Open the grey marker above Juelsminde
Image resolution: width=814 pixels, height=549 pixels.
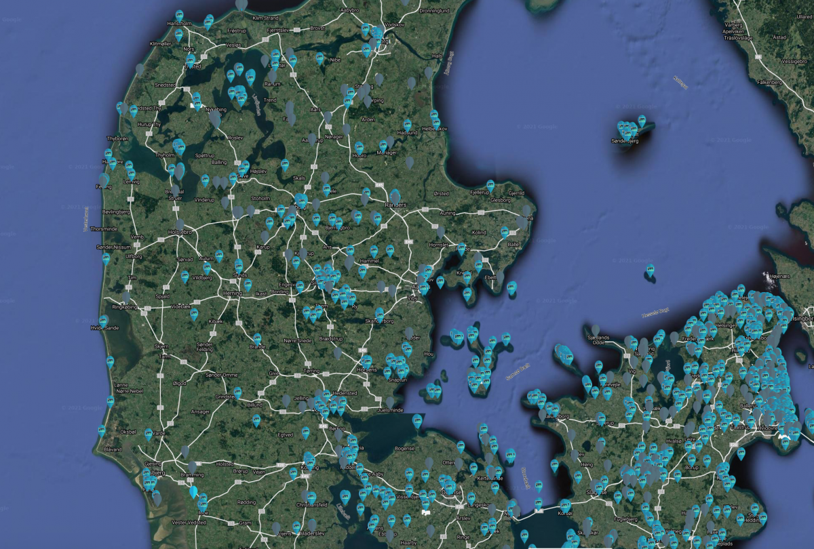click(390, 402)
